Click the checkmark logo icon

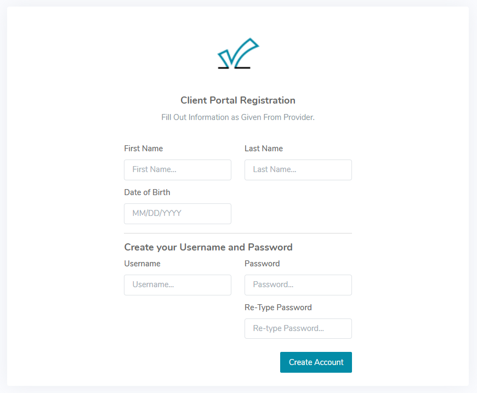[238, 54]
